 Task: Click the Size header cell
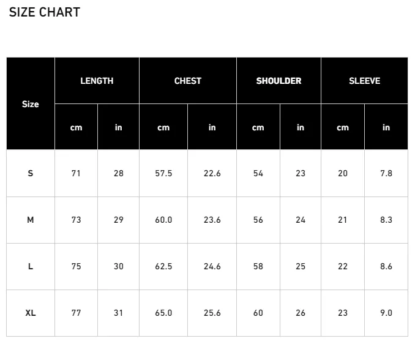[x=31, y=103]
